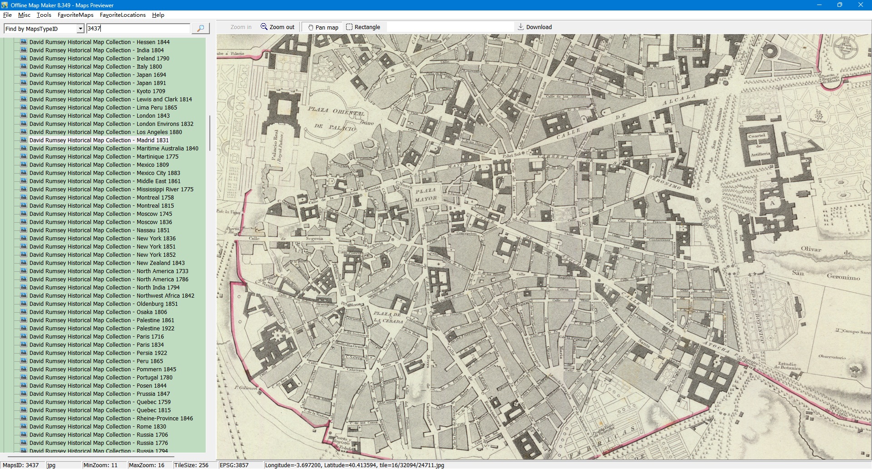Click the map icon beside Nassau 1851
The image size is (872, 469).
24,230
